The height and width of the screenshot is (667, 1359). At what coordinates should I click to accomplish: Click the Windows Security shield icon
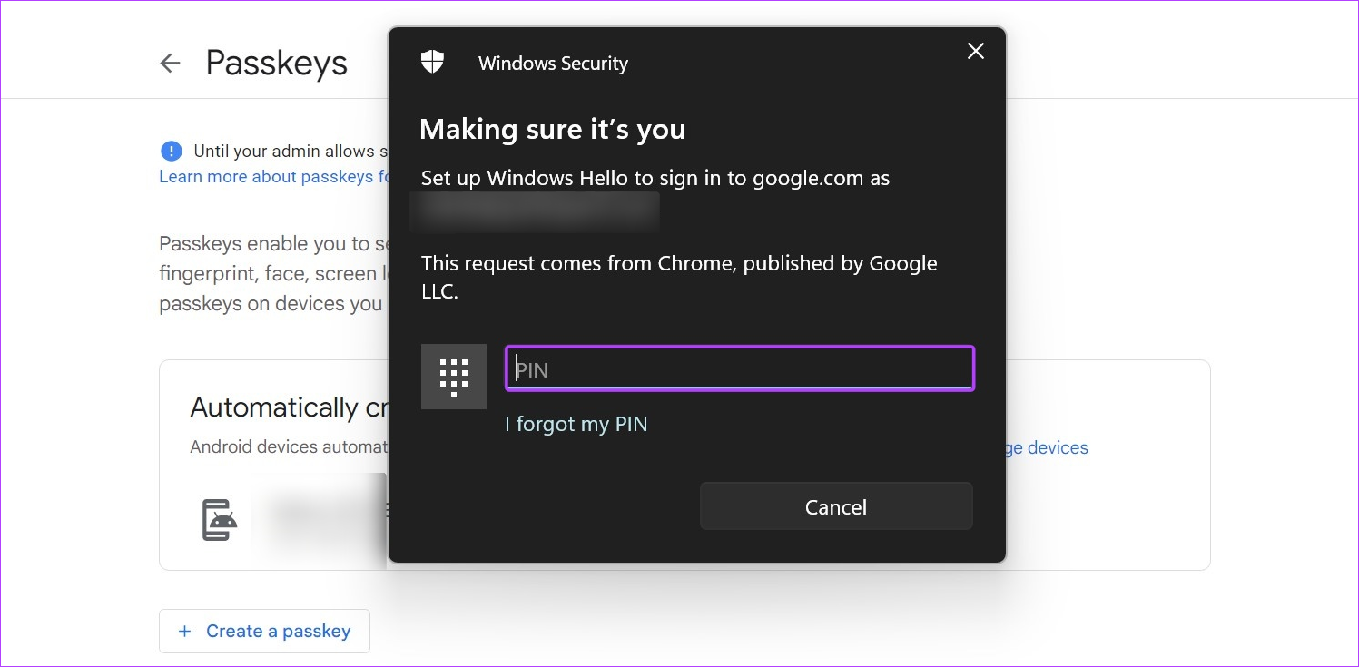433,63
